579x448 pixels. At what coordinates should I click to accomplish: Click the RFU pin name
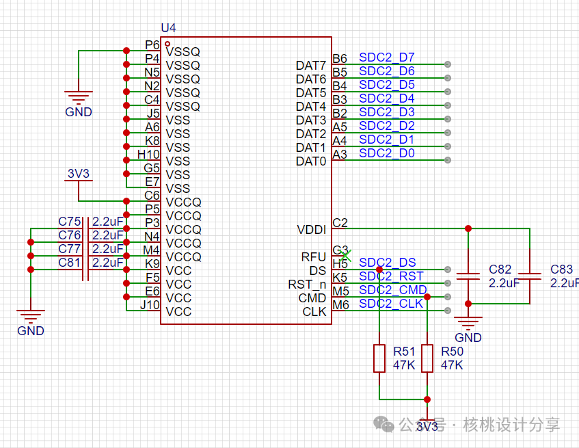[x=314, y=257]
